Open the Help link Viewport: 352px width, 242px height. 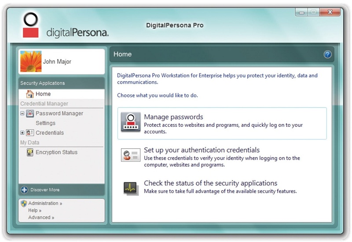34,210
